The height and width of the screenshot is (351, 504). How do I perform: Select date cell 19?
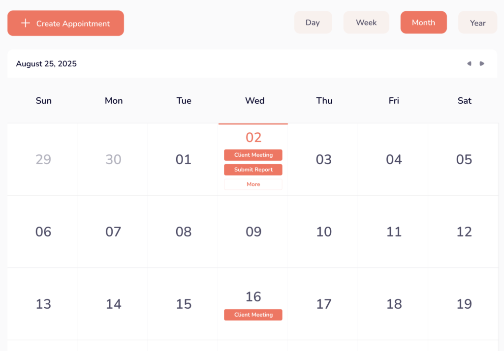[x=464, y=304]
